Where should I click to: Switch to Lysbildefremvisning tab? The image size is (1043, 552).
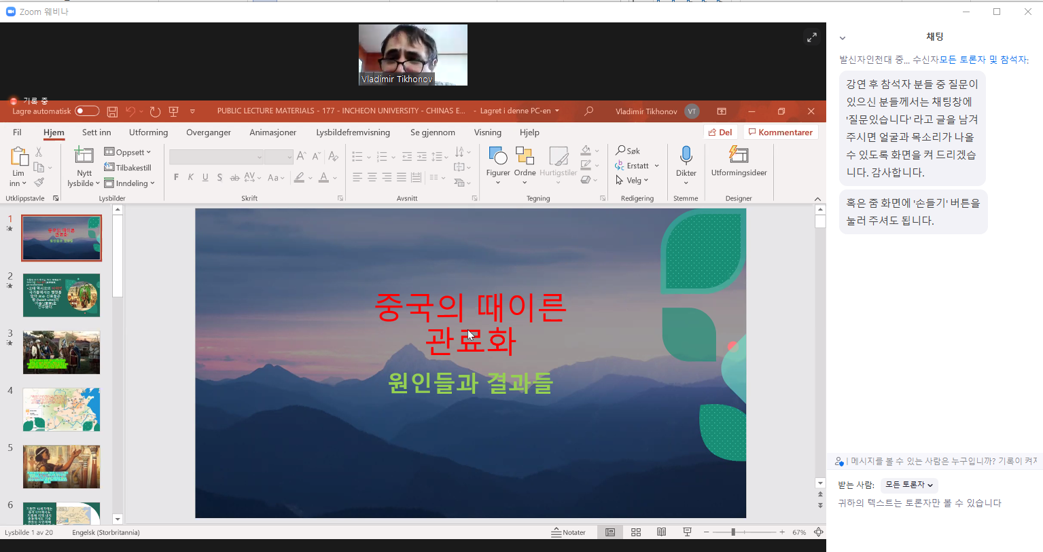(x=353, y=132)
